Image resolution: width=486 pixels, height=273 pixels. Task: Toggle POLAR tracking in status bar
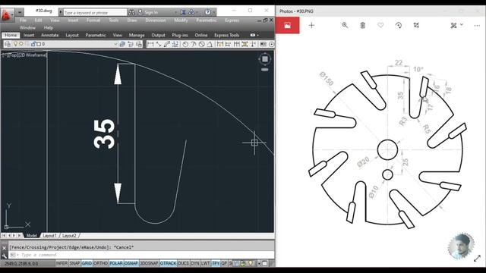coord(116,263)
